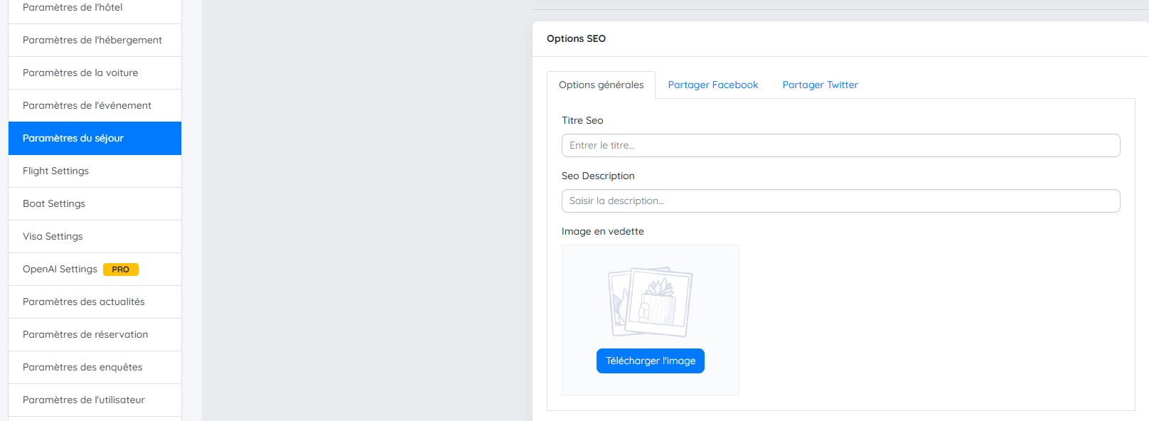Click the PRO badge beside OpenAI Settings

[x=120, y=270]
